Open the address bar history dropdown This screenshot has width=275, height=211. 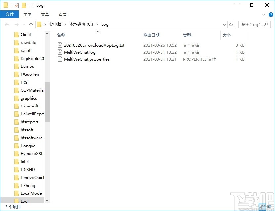click(x=224, y=25)
